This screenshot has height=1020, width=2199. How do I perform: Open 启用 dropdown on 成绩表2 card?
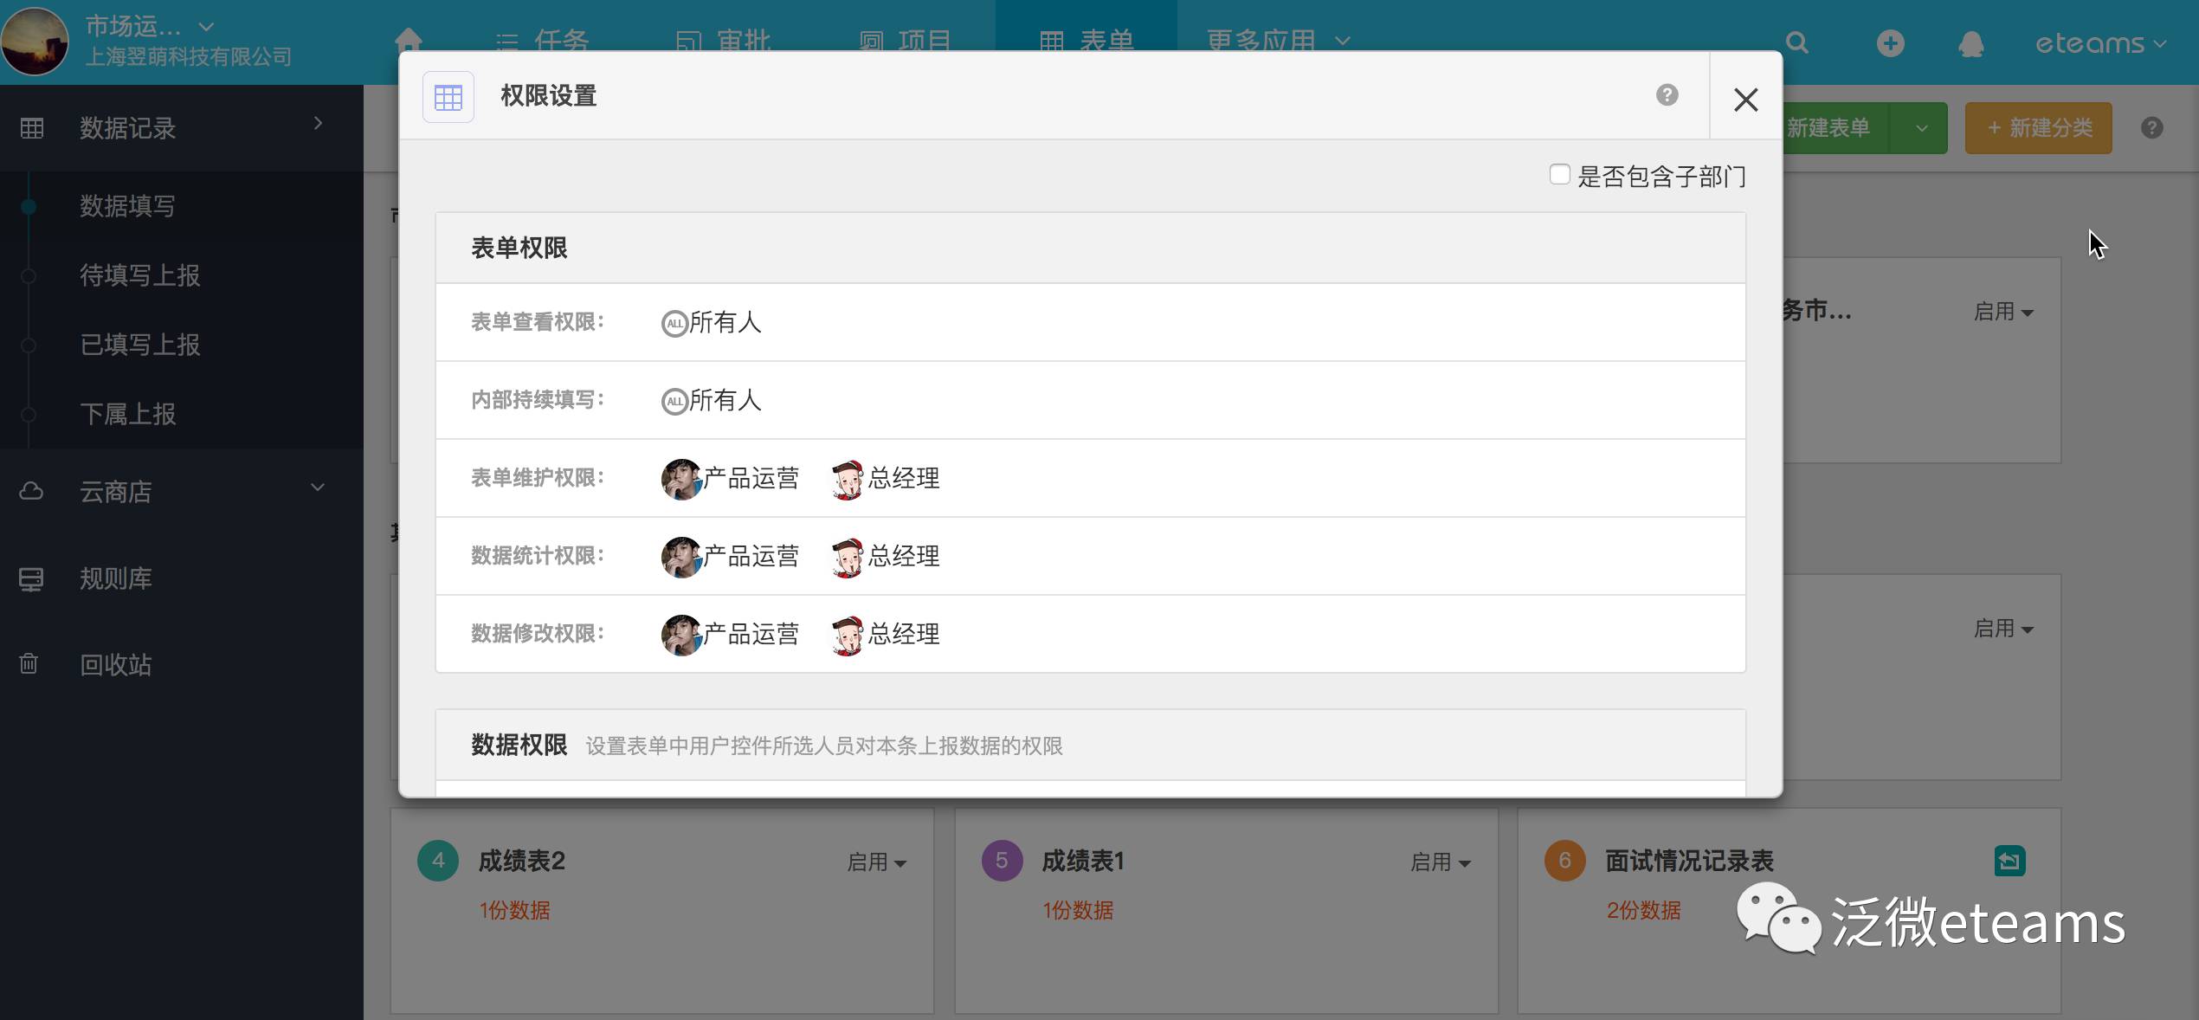(876, 862)
